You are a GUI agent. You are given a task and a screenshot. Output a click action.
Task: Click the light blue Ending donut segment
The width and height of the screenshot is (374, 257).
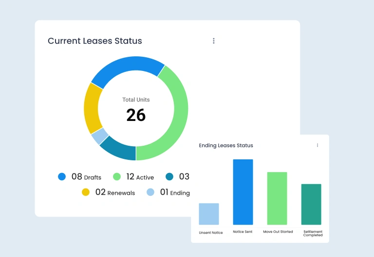(100, 137)
